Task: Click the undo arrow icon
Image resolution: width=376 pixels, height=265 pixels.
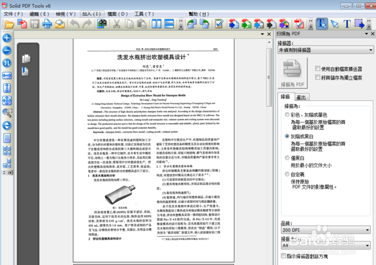Action: click(75, 24)
